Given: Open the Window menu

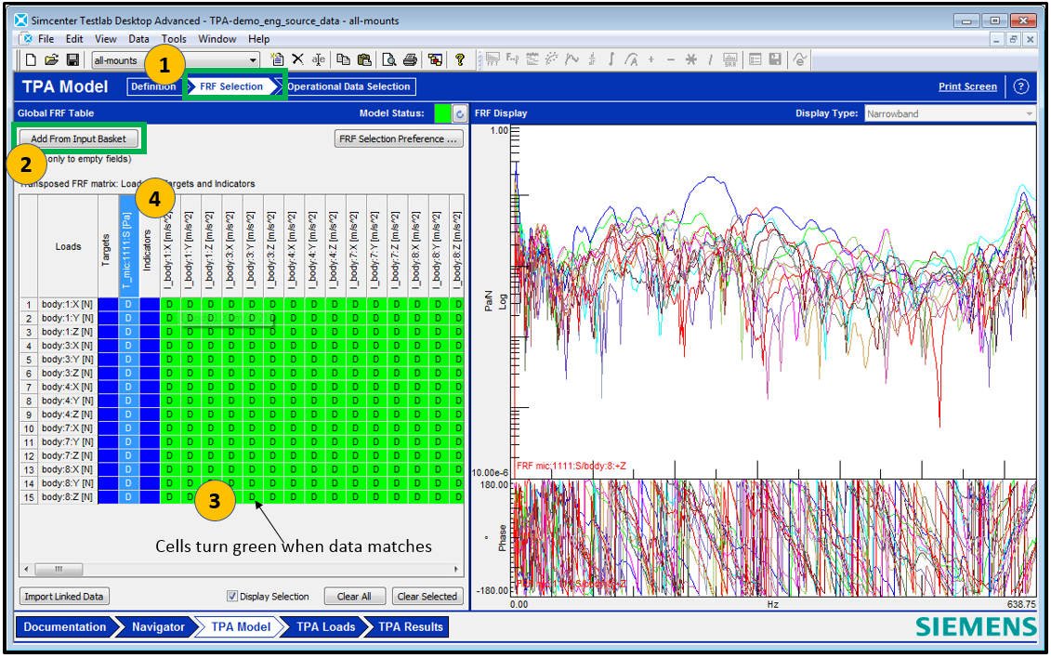Looking at the screenshot, I should [217, 39].
